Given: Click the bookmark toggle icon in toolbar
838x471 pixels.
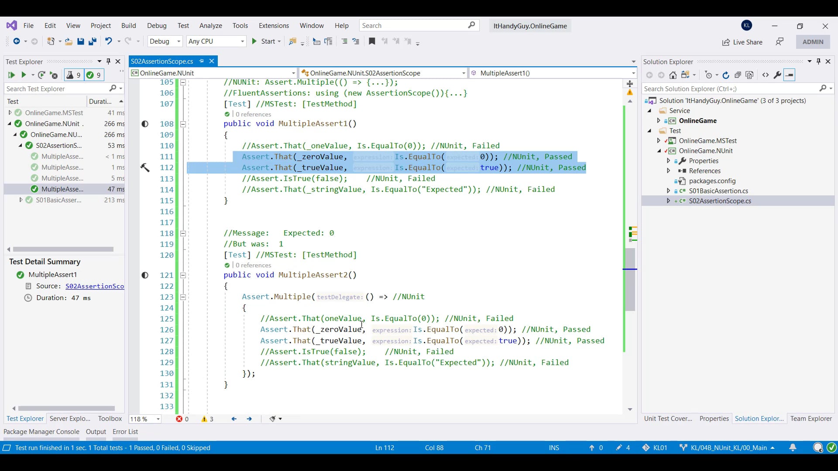Looking at the screenshot, I should [372, 41].
